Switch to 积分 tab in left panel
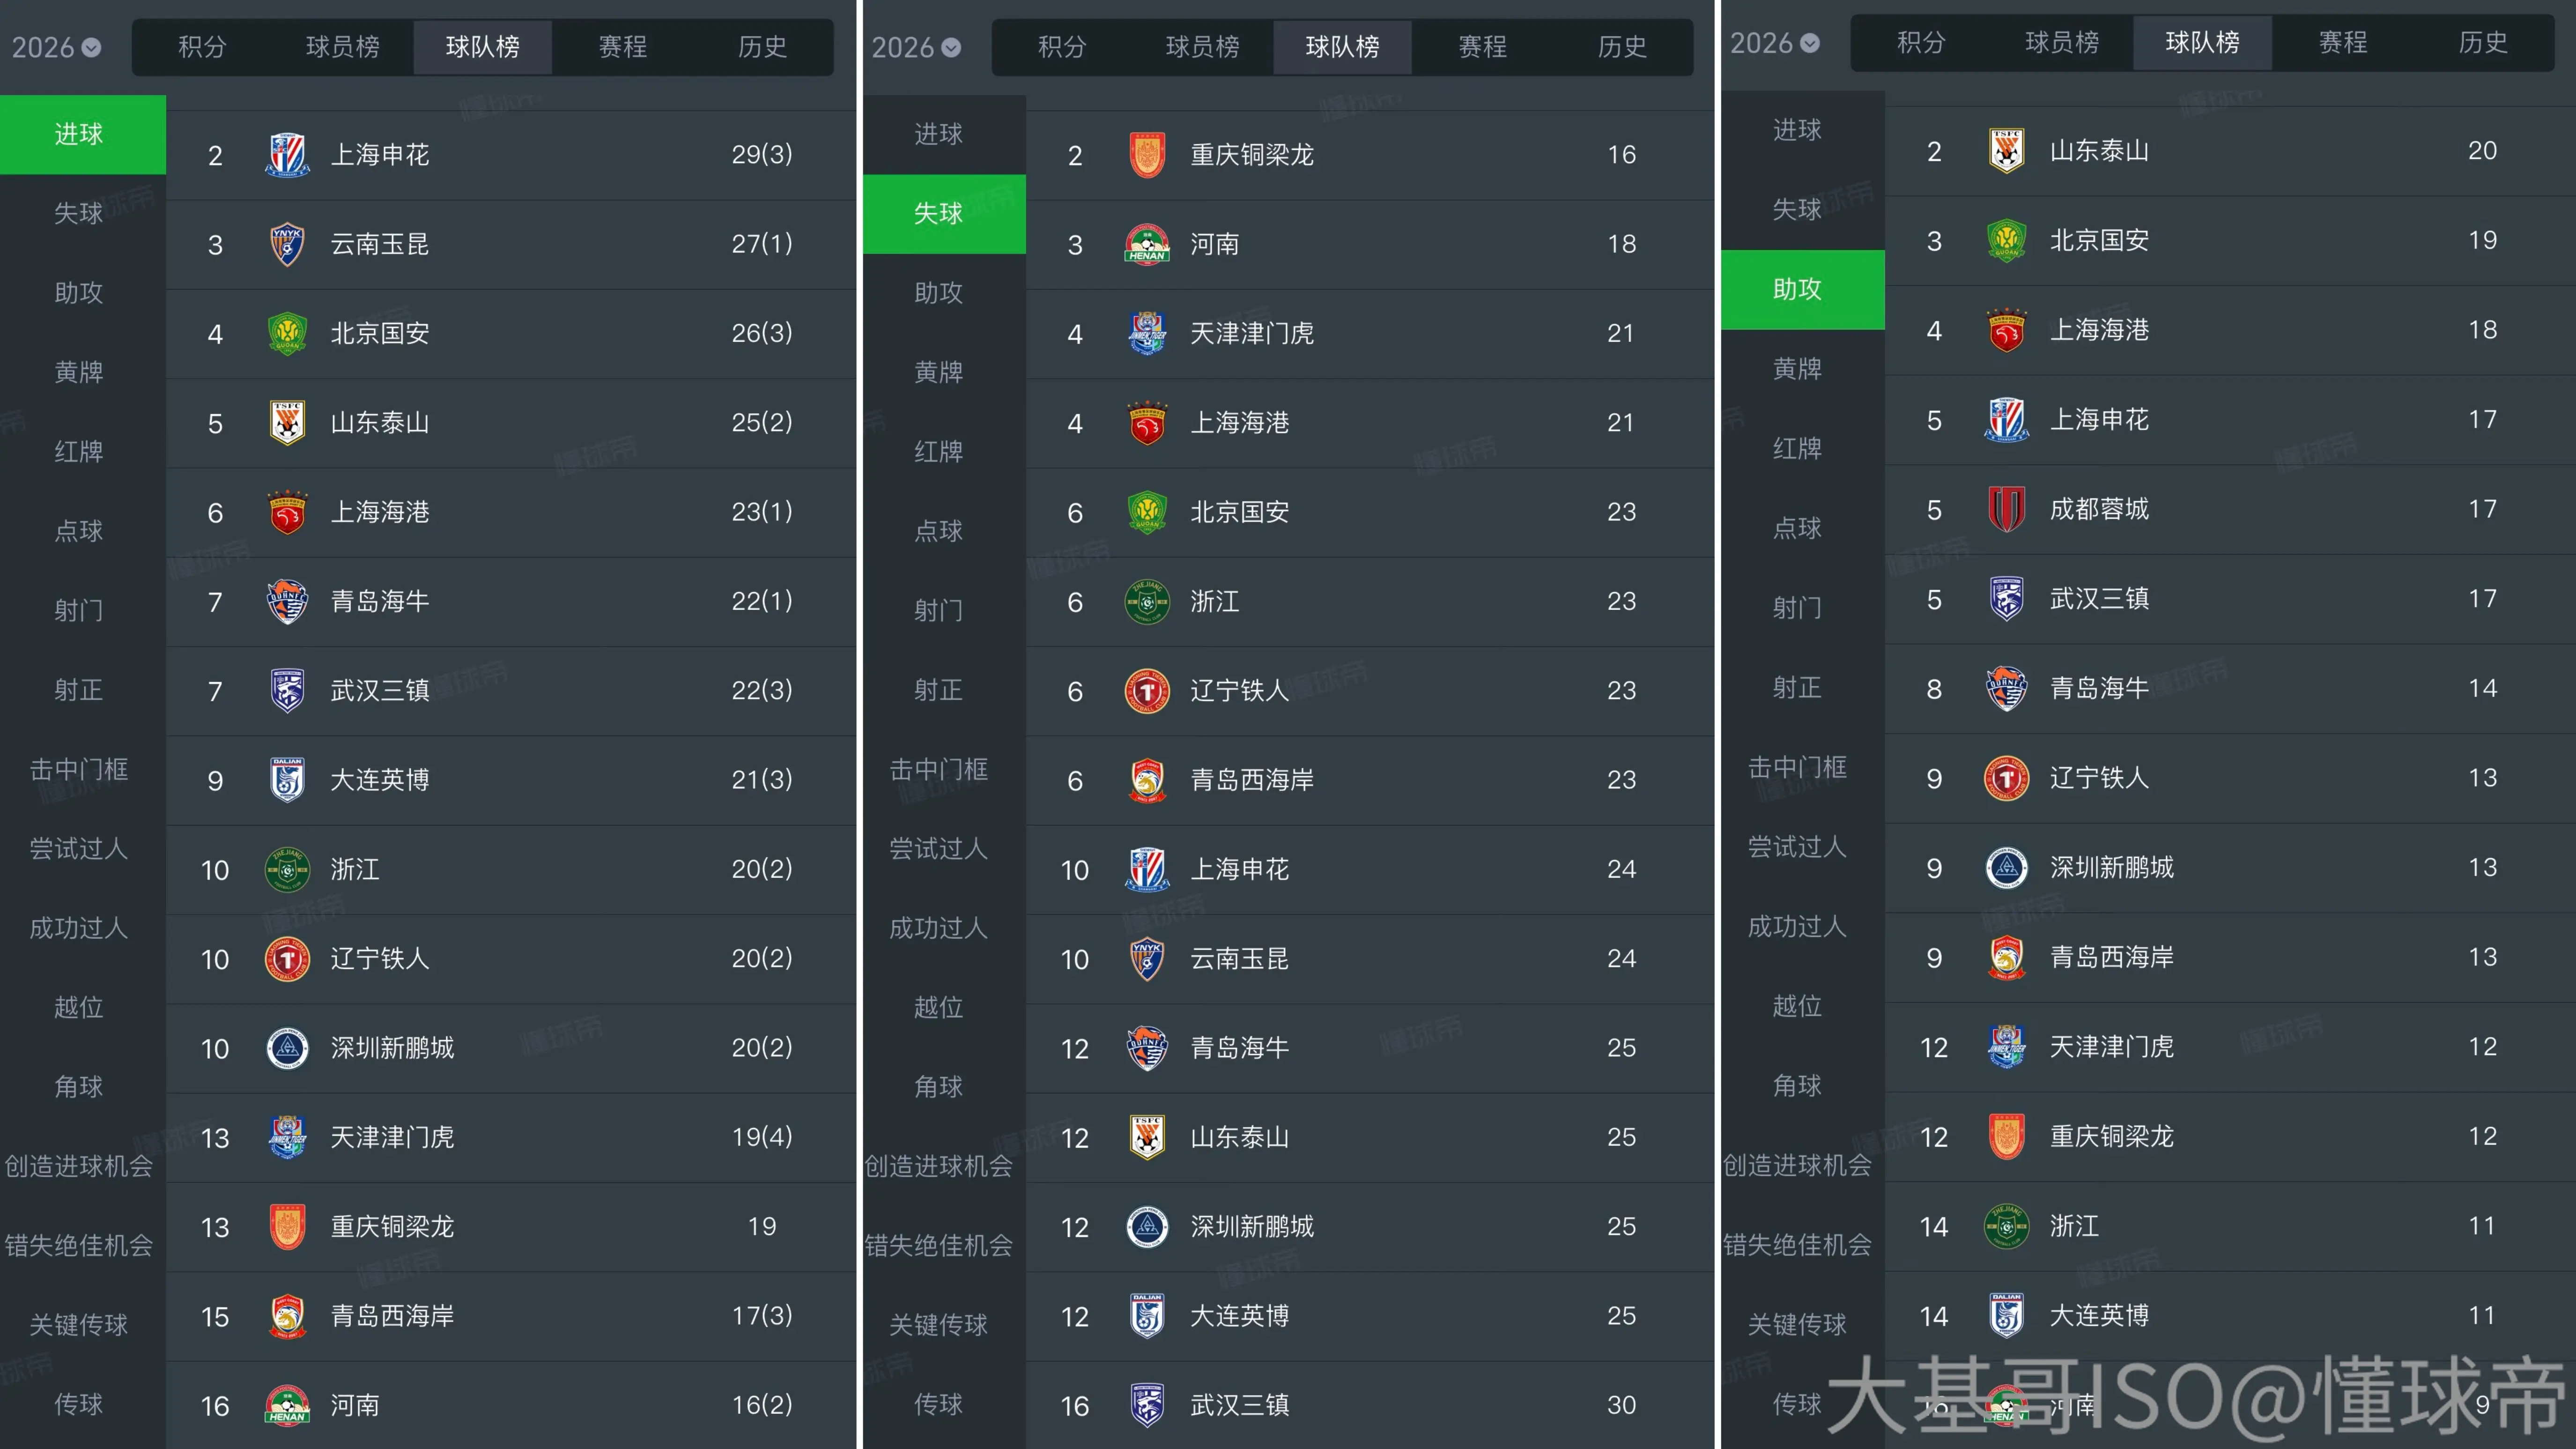Screen dimensions: 2576x1449 tap(202, 47)
